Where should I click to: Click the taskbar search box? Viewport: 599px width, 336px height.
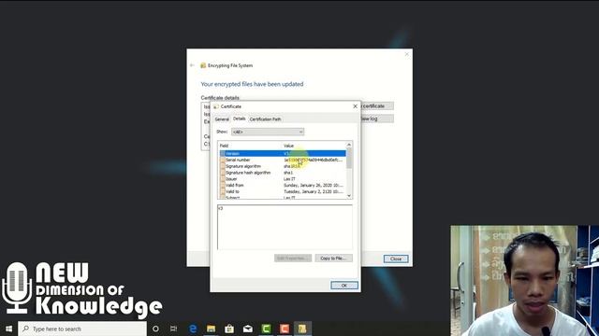[82, 329]
